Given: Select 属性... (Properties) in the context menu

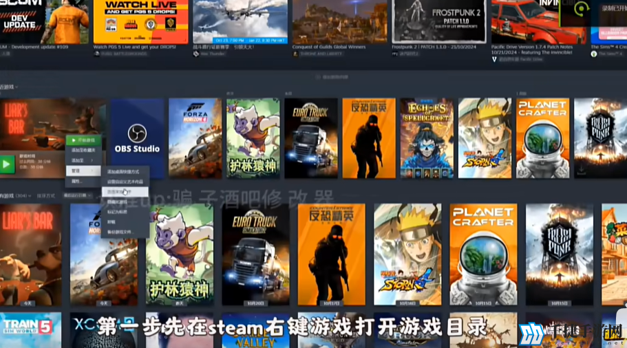Looking at the screenshot, I should (83, 182).
